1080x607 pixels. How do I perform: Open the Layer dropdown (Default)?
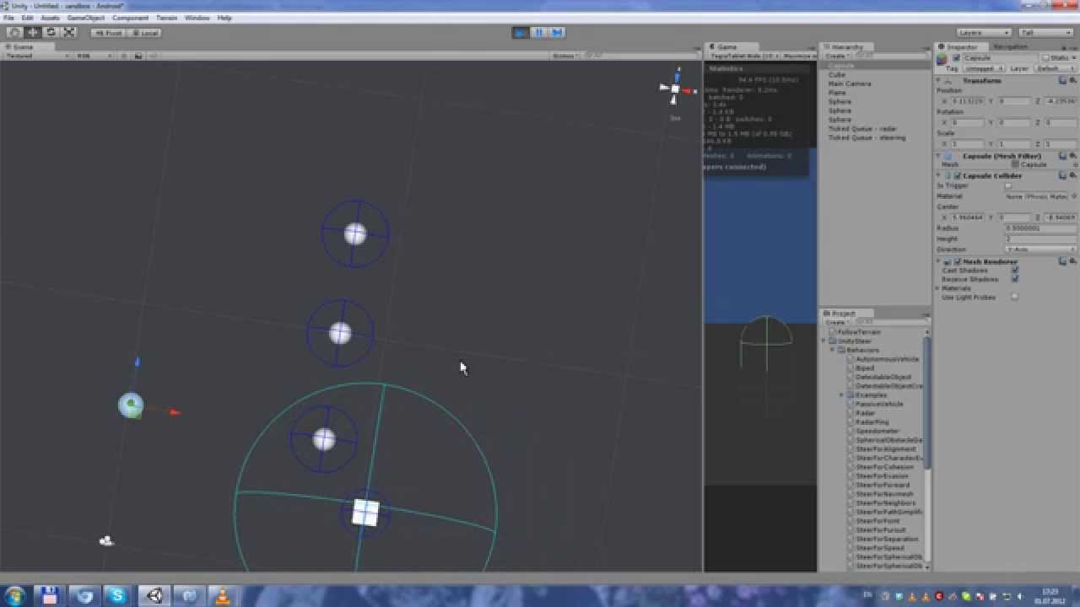click(1055, 68)
